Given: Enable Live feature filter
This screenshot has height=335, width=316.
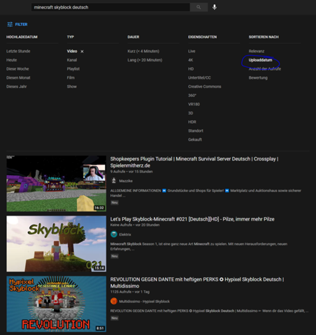Looking at the screenshot, I should (x=192, y=51).
